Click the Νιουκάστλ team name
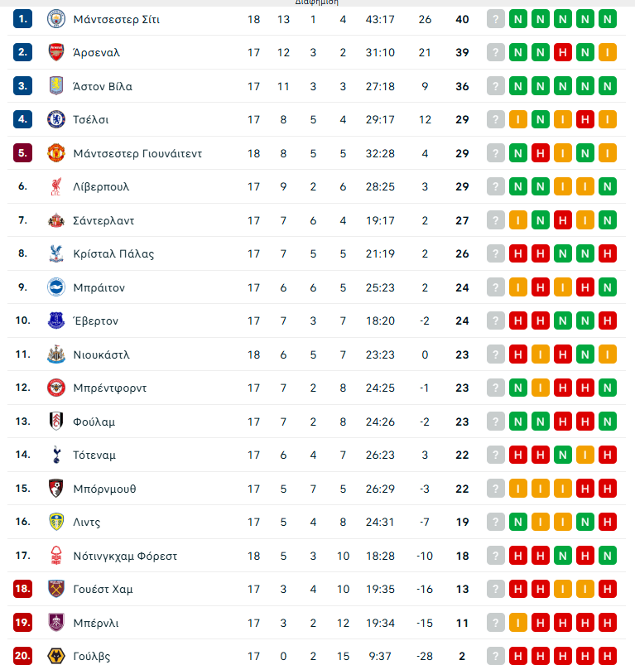The width and height of the screenshot is (635, 665). click(x=101, y=354)
